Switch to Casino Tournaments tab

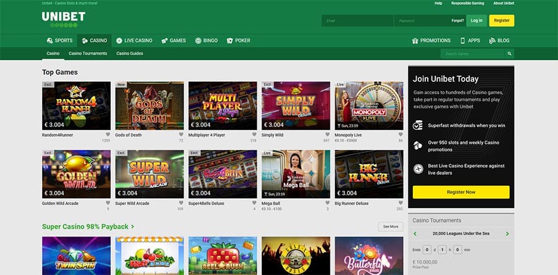coord(88,53)
